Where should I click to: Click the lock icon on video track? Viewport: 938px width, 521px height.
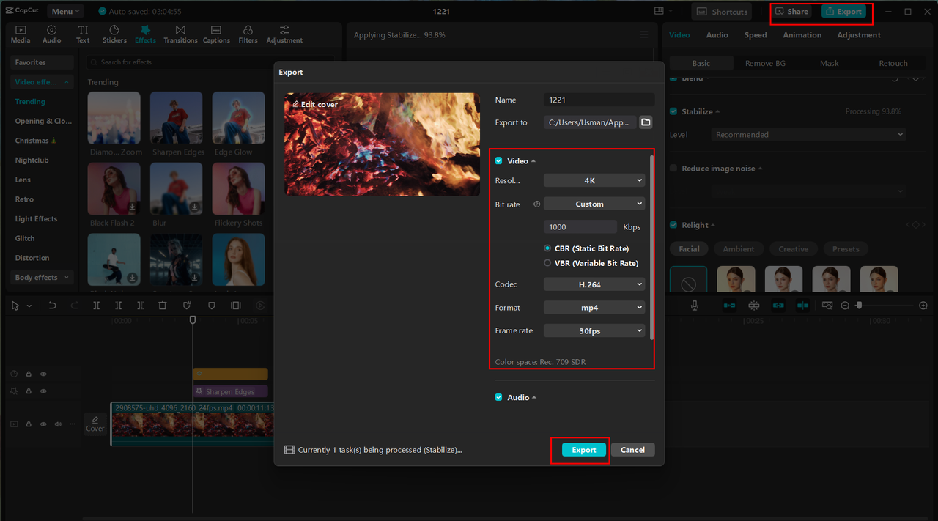click(29, 424)
